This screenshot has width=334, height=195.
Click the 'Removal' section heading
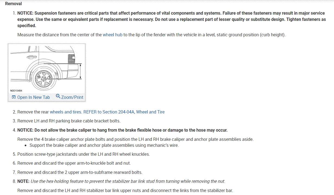14,4
